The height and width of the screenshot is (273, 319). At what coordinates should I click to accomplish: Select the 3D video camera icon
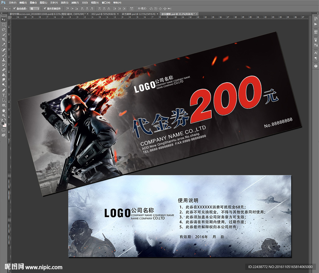coord(169,8)
